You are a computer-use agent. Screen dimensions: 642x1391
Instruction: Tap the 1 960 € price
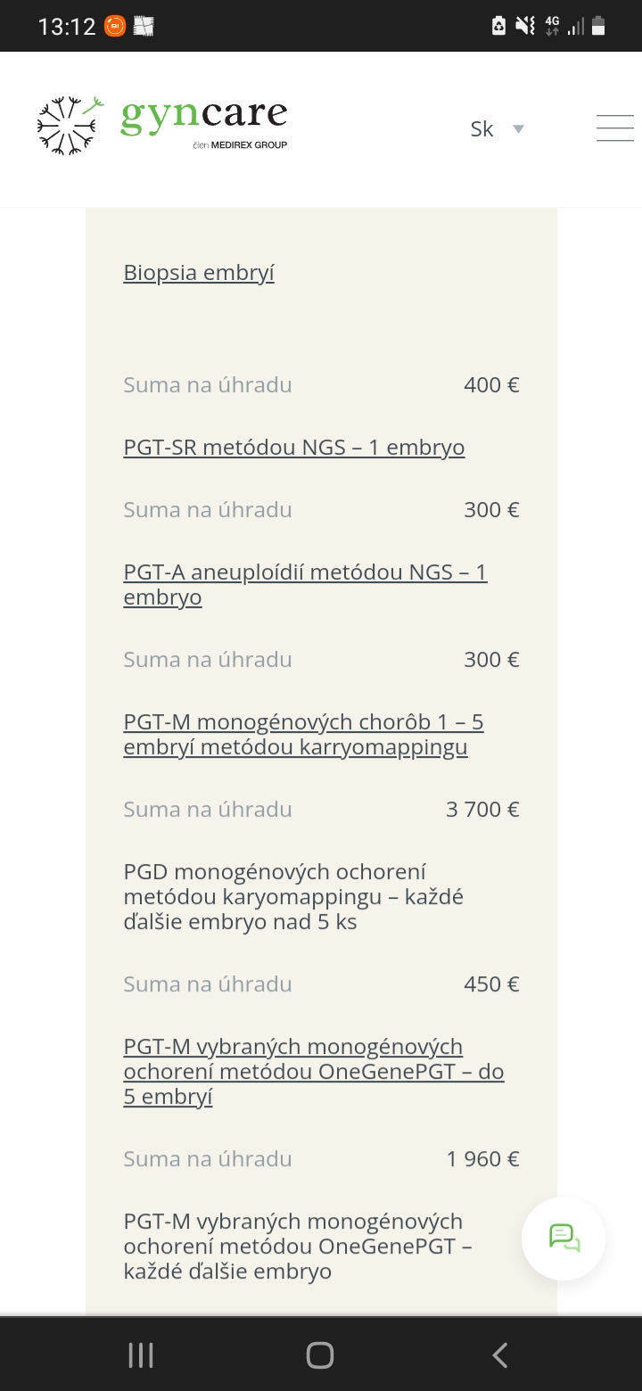[x=482, y=1159]
